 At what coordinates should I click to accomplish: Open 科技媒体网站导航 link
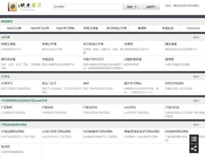[177, 131]
